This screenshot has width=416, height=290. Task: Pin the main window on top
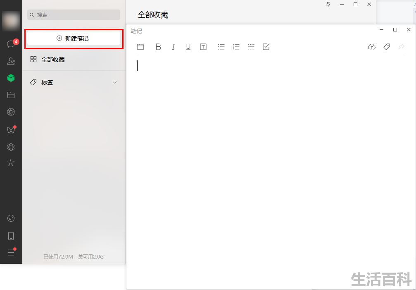[328, 4]
